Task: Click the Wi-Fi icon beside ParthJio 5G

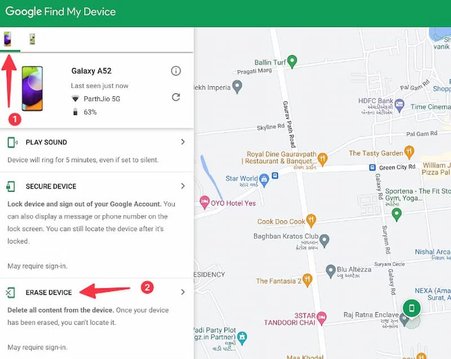Action: pyautogui.click(x=76, y=99)
